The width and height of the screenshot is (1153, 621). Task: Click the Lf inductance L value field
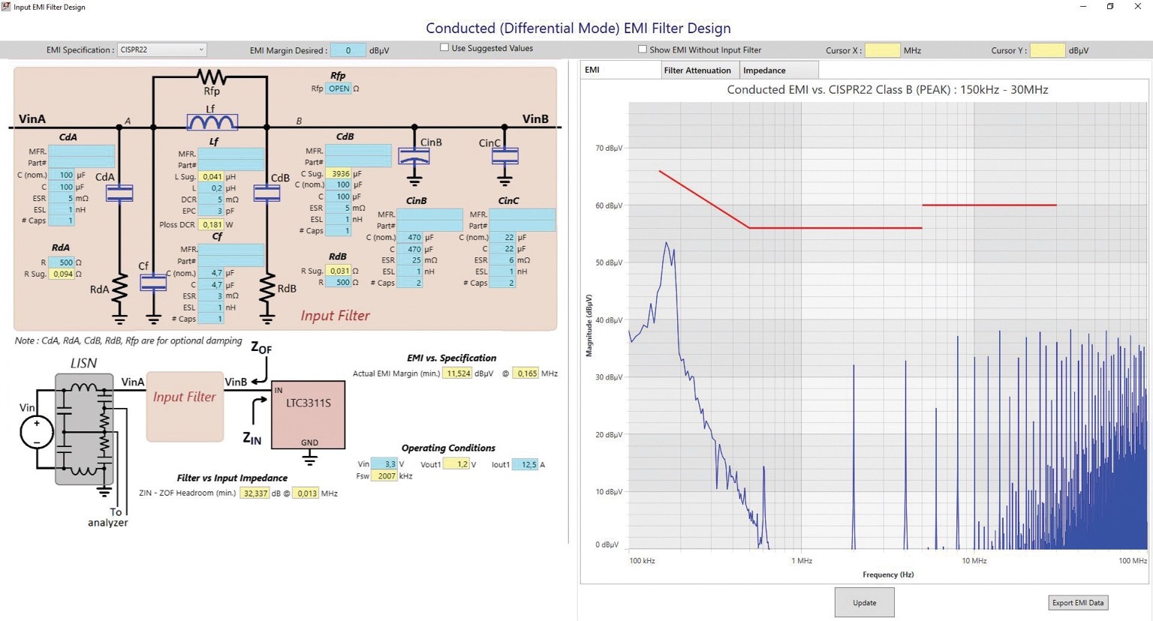[212, 188]
